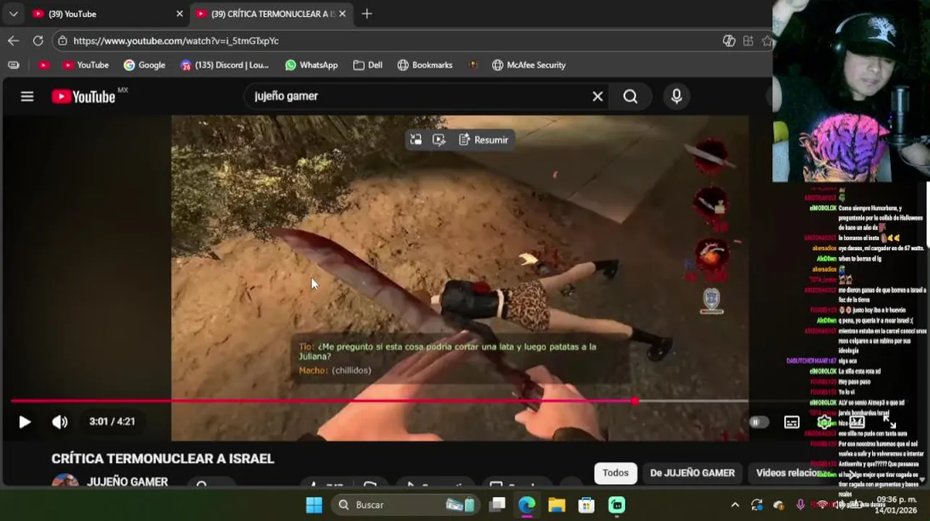
Task: Close the CRÍTICA TERMONUCLEAR tab
Action: pyautogui.click(x=342, y=14)
